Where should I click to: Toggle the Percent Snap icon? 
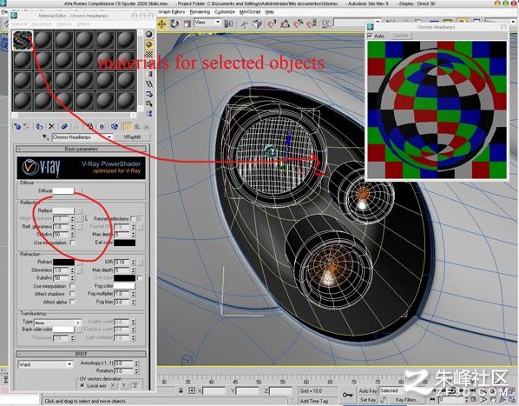[x=299, y=23]
